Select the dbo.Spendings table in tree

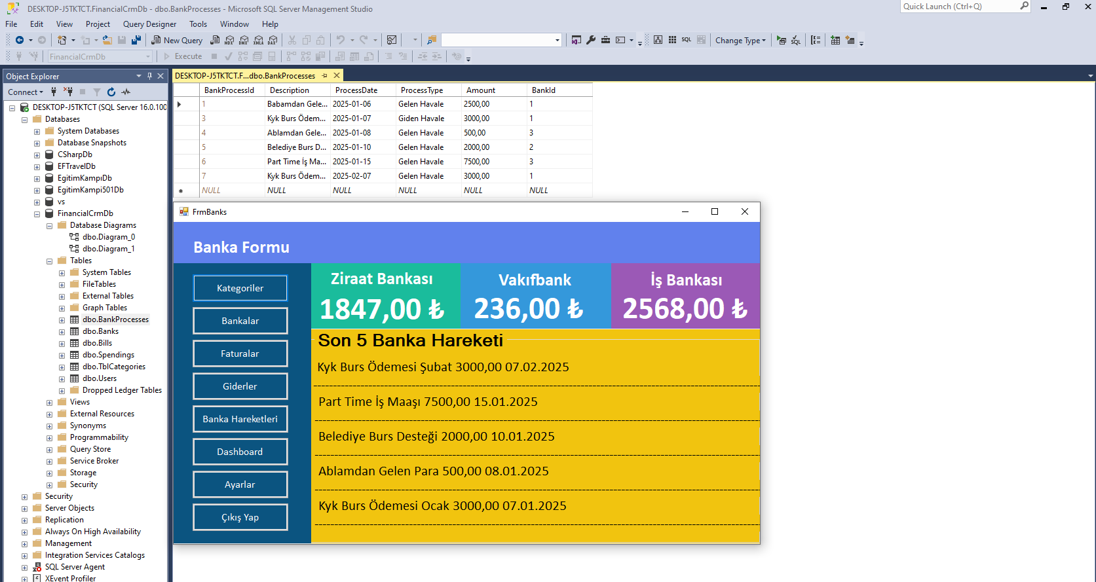pos(109,355)
